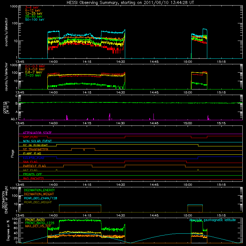Click the Degrees or % axis title
The image size is (246, 246).
tap(8, 230)
